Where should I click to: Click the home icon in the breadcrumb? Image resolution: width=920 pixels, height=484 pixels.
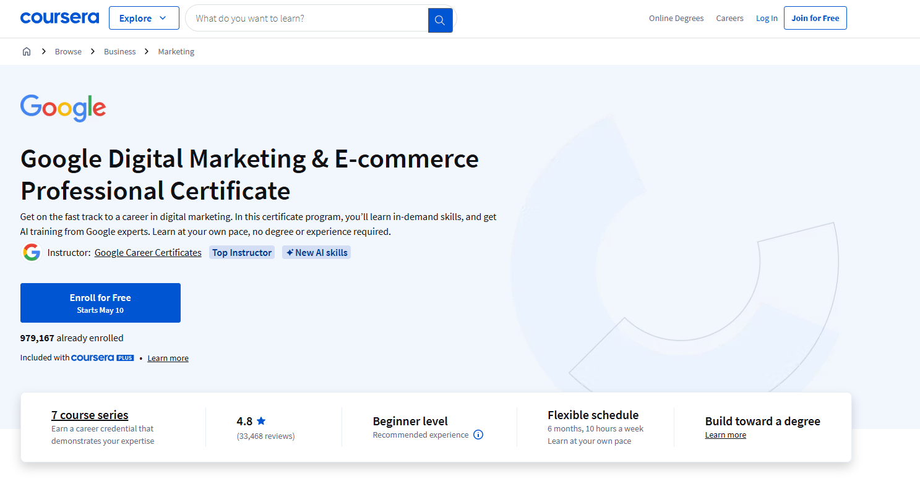[27, 51]
